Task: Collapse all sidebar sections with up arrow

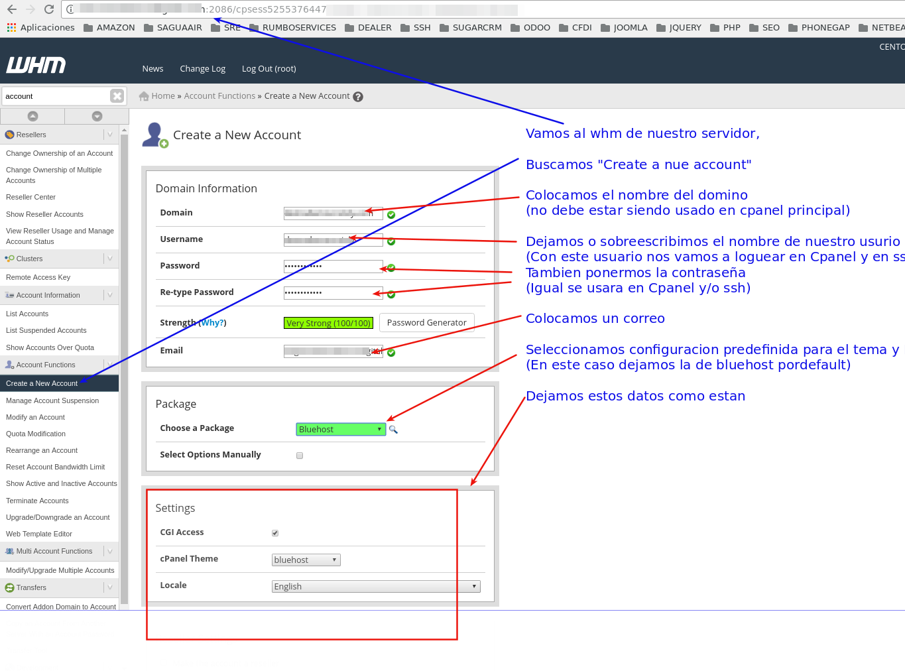Action: coord(32,116)
